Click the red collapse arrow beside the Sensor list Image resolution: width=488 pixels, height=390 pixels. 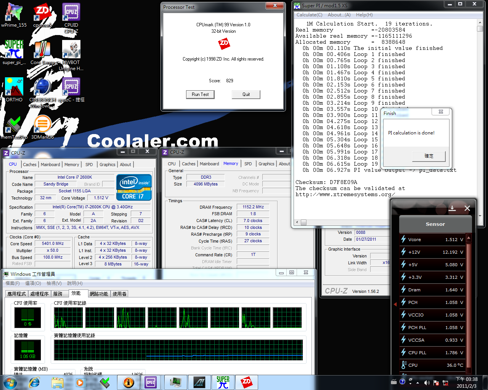(395, 304)
